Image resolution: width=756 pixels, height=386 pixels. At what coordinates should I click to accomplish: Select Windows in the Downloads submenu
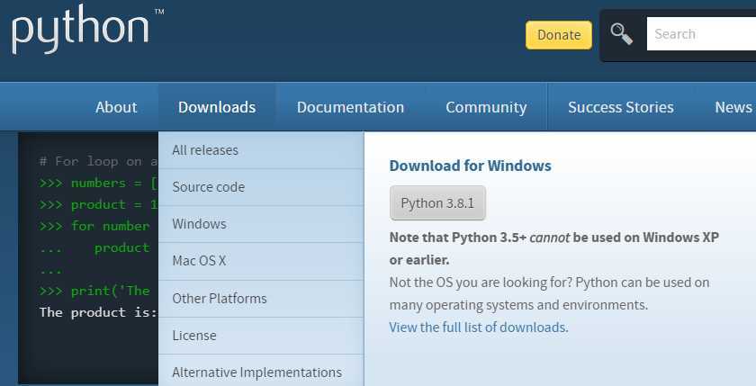coord(199,224)
